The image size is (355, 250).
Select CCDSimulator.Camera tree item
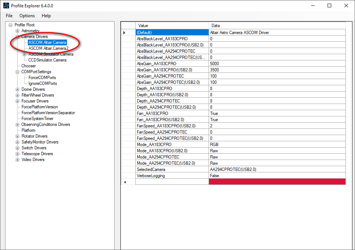47,60
